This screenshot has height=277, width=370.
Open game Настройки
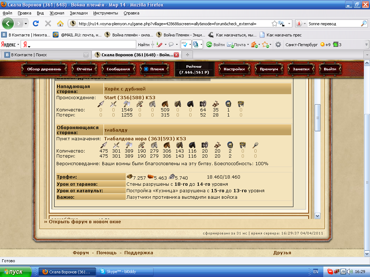234,69
